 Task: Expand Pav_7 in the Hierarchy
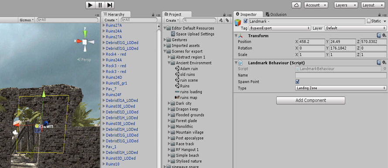pos(104,89)
